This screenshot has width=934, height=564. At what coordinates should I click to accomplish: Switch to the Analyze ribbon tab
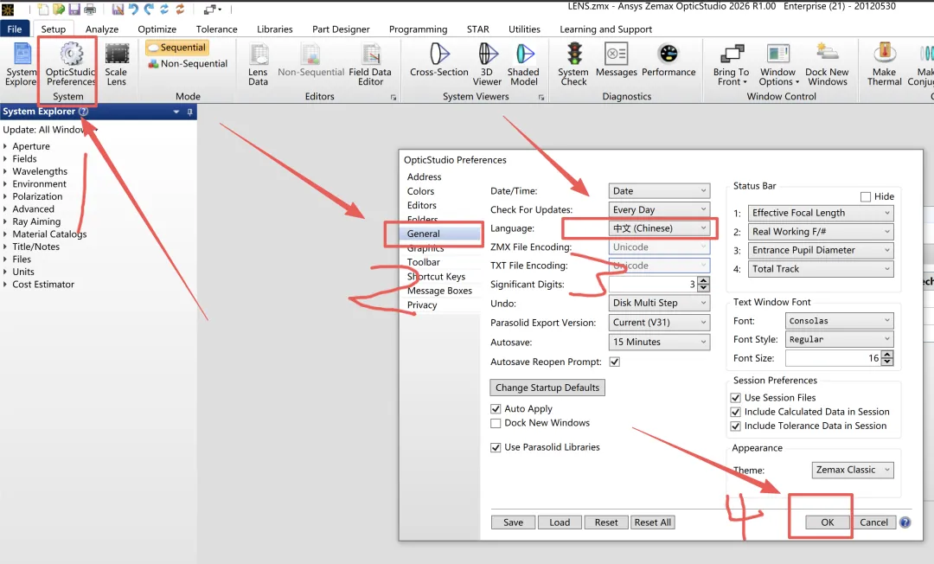coord(102,29)
